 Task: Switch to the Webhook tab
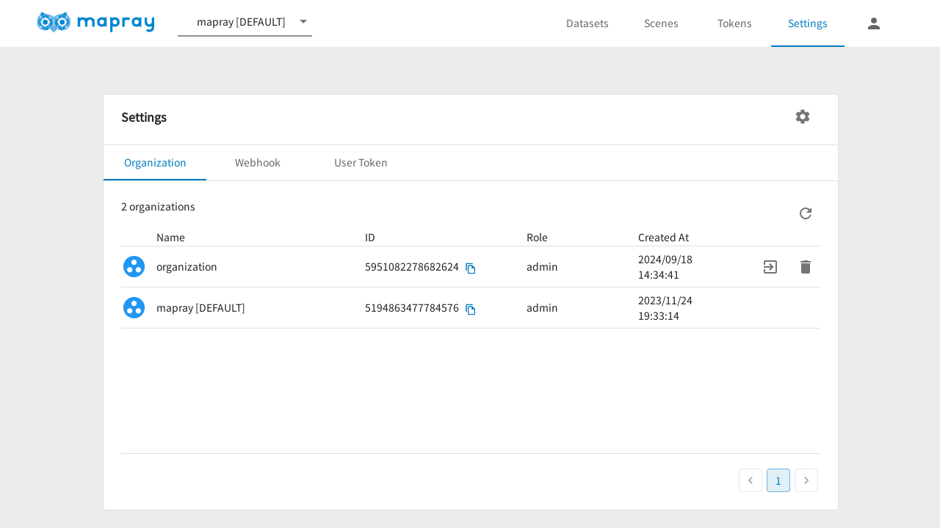coord(258,163)
